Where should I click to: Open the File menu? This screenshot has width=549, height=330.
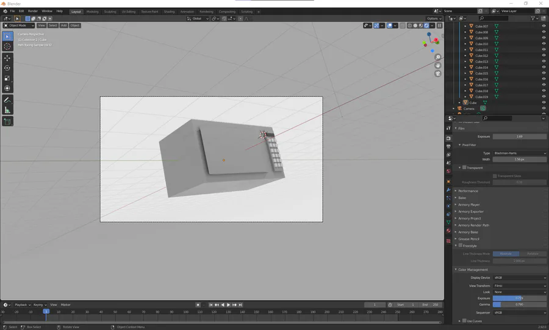[x=12, y=11]
